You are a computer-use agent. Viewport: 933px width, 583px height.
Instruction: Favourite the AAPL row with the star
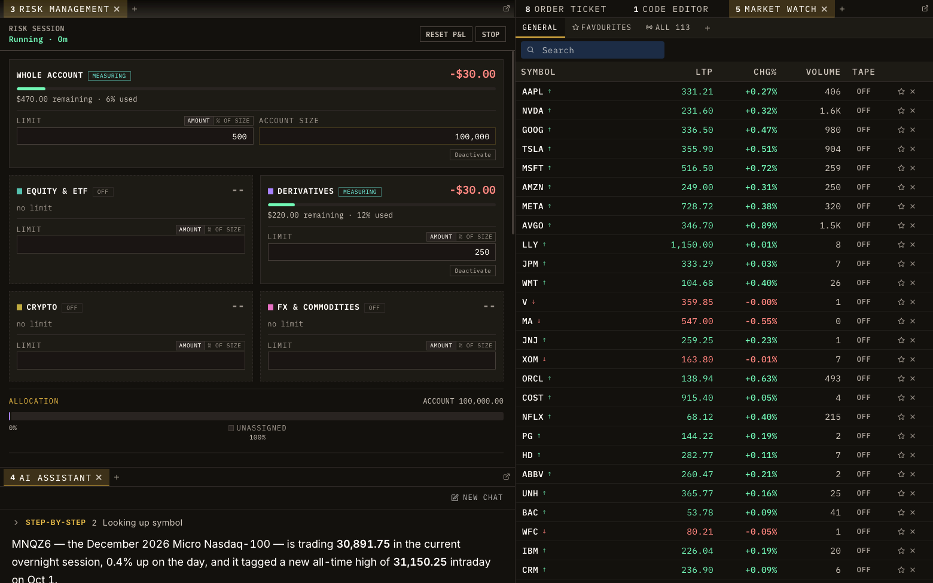pos(901,91)
